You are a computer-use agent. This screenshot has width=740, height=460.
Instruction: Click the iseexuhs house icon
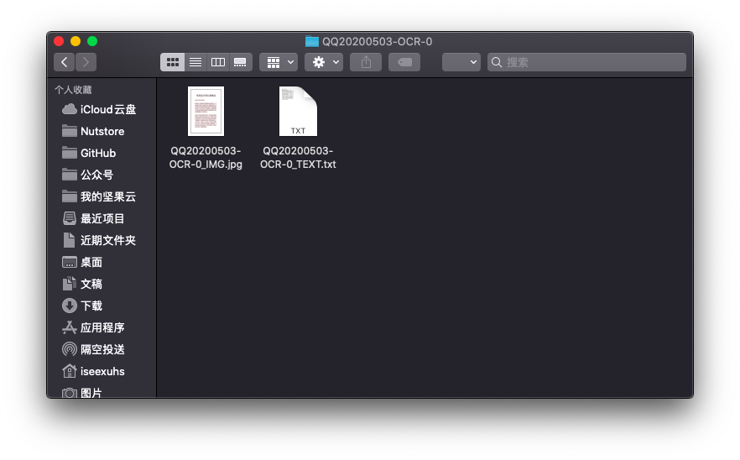[70, 371]
